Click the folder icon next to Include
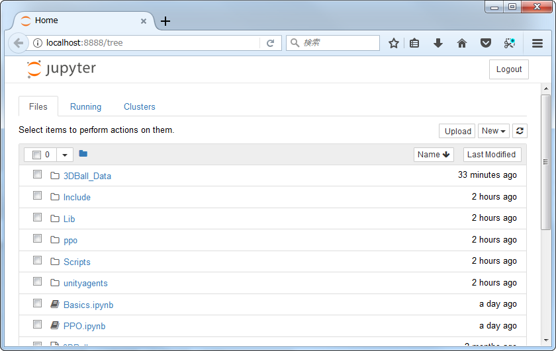 click(x=54, y=196)
